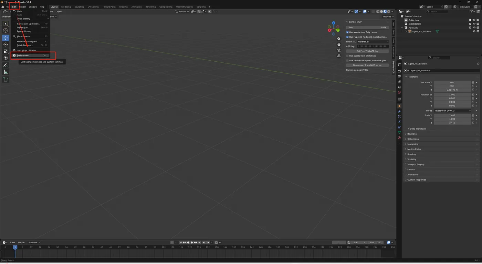Open the rotation Mode Quaternion dropdown
The width and height of the screenshot is (482, 264).
tap(452, 111)
